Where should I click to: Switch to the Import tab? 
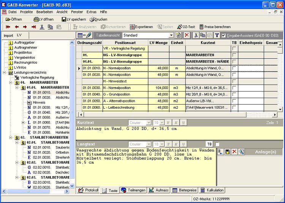pyautogui.click(x=8, y=36)
